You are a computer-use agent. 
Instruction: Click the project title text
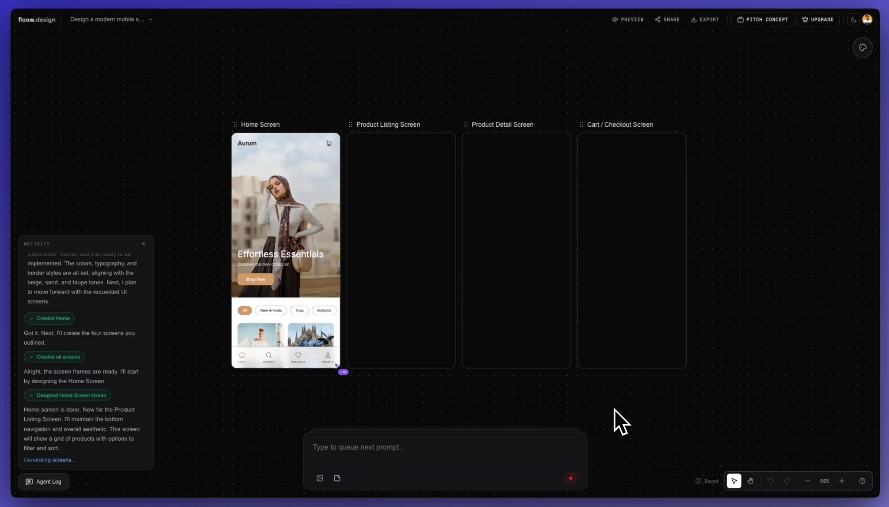pyautogui.click(x=107, y=20)
